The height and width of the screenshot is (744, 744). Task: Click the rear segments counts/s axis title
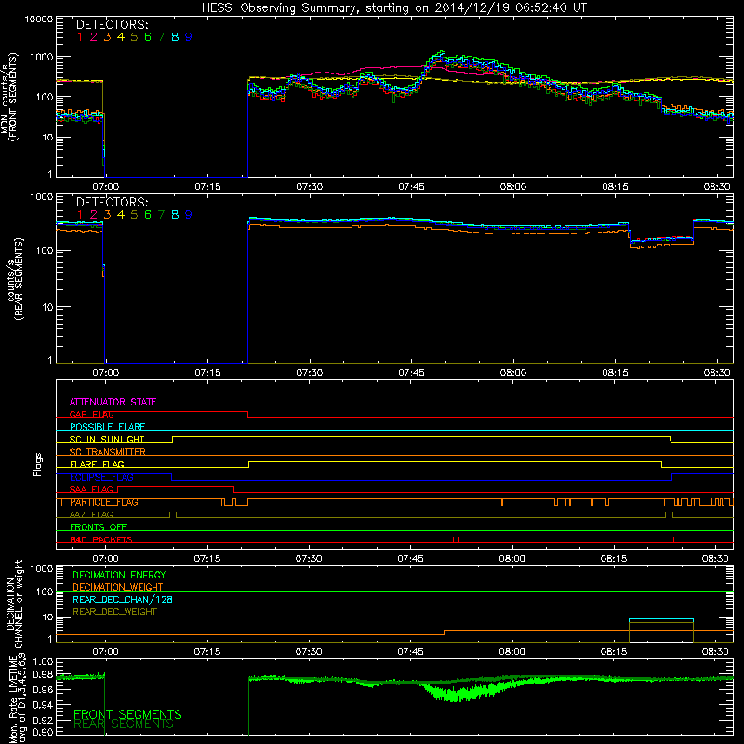point(14,279)
